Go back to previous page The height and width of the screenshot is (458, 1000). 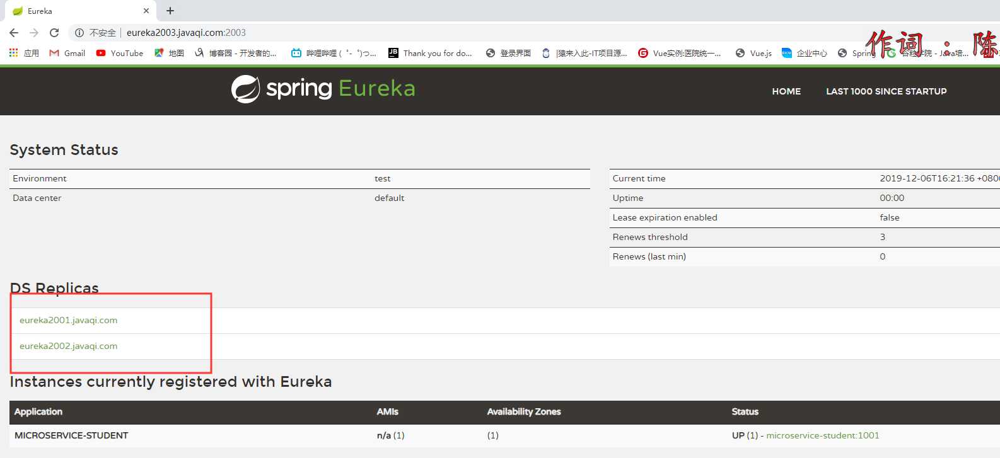14,33
